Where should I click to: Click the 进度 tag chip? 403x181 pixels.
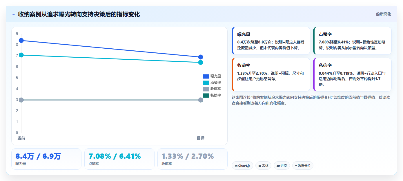coord(282,166)
